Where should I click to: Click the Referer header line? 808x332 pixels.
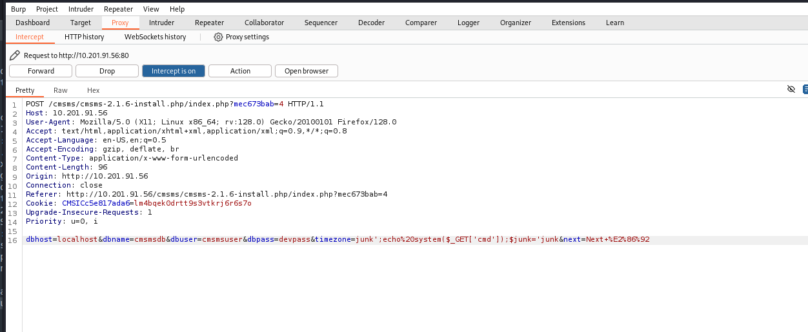[207, 194]
